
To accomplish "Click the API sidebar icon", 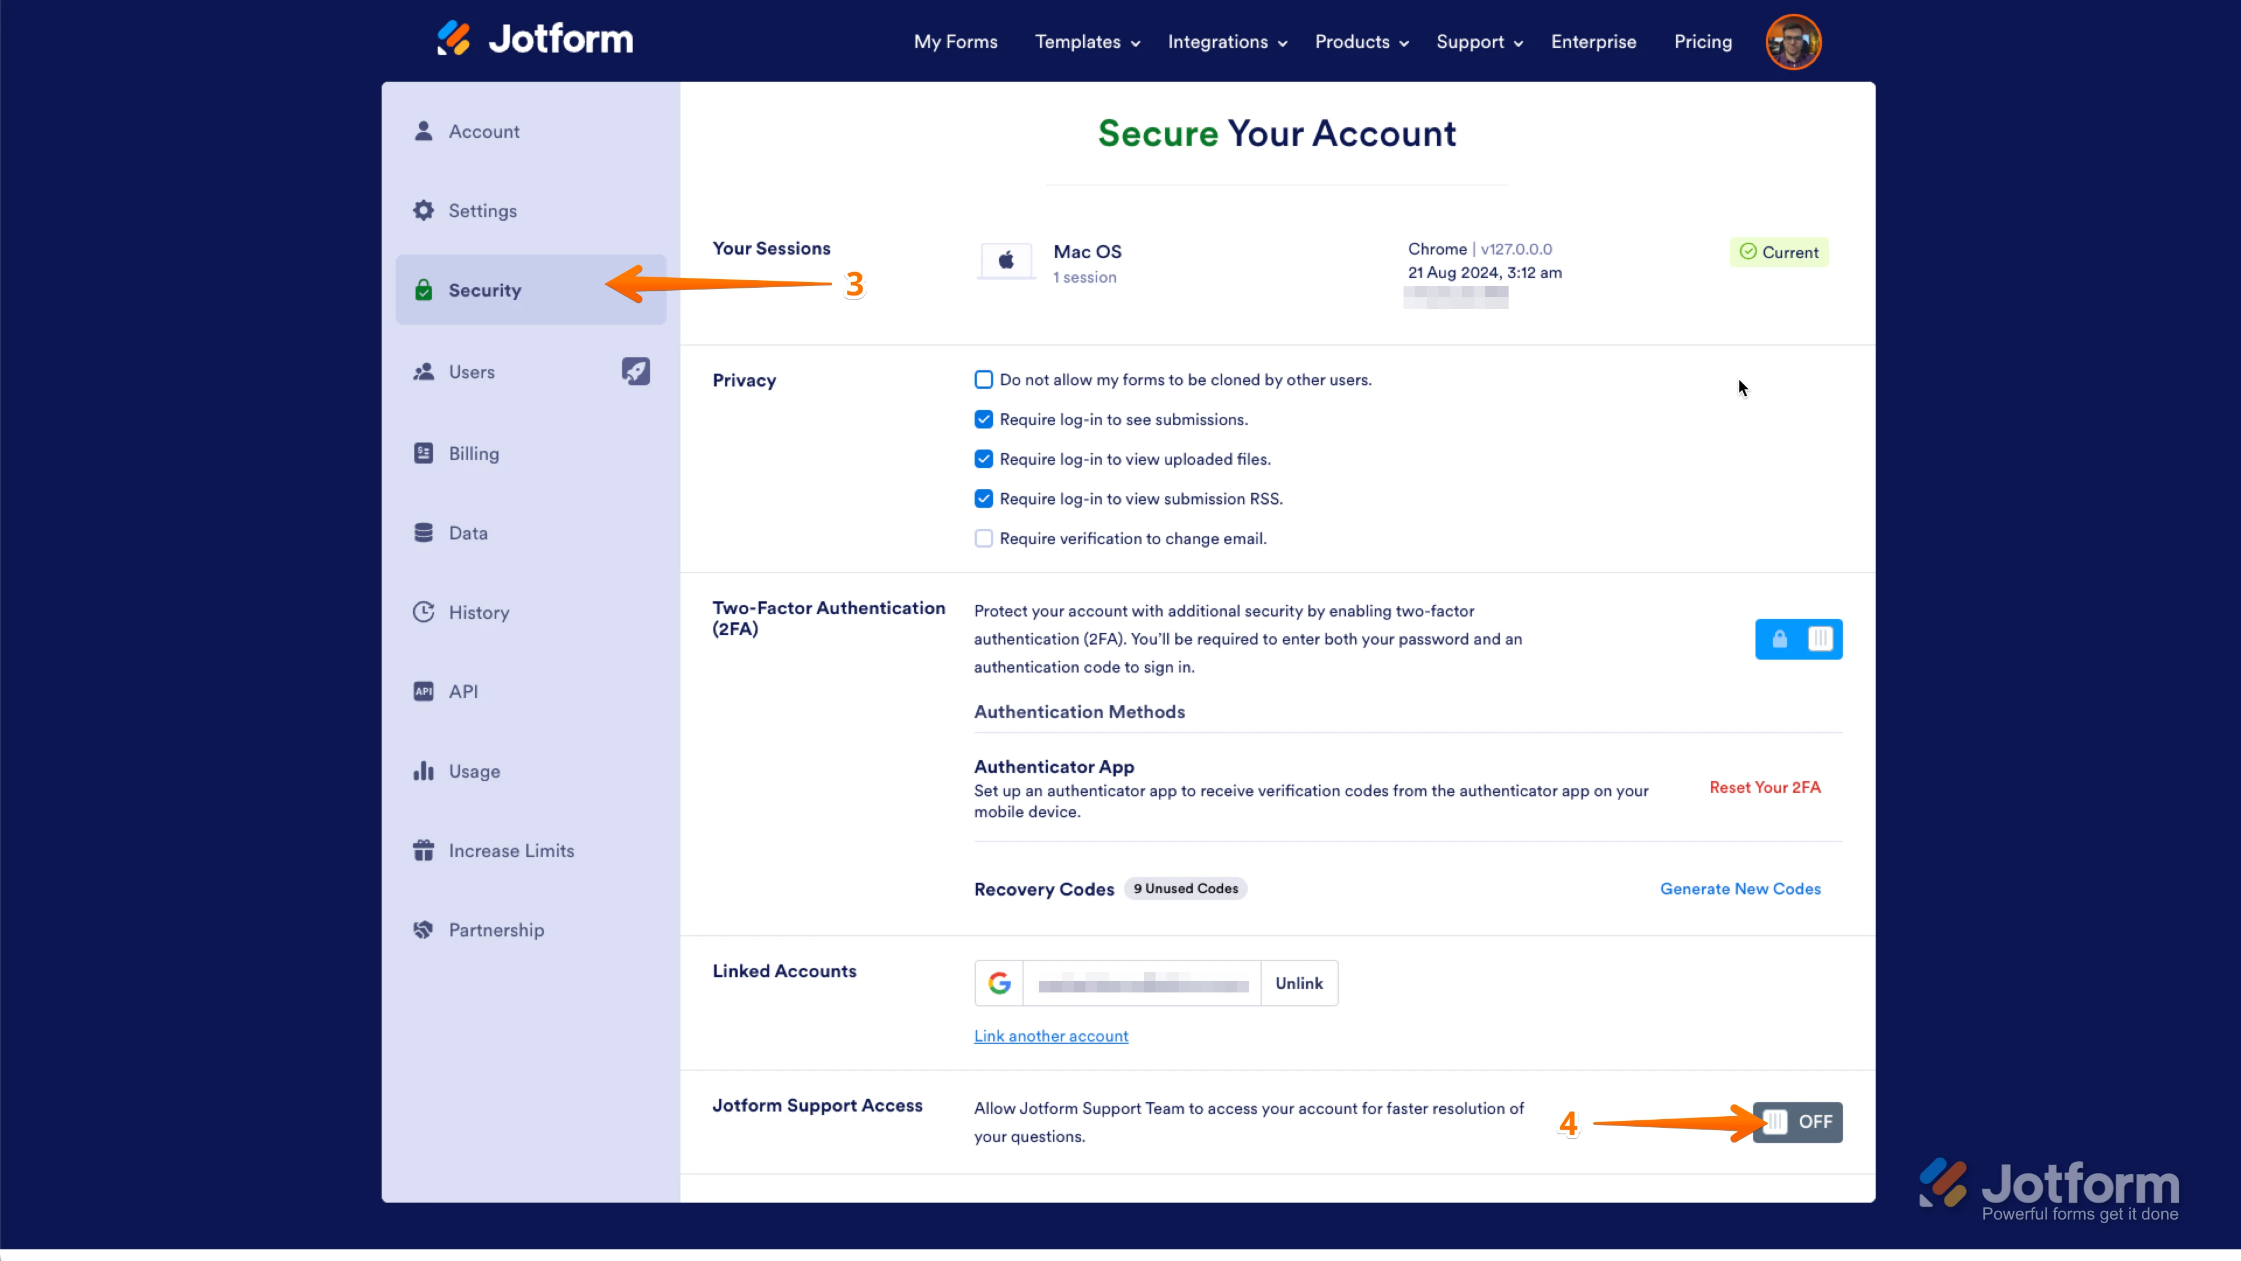I will click(x=424, y=691).
